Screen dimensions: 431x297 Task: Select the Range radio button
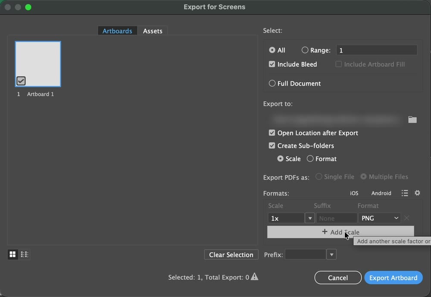click(305, 50)
